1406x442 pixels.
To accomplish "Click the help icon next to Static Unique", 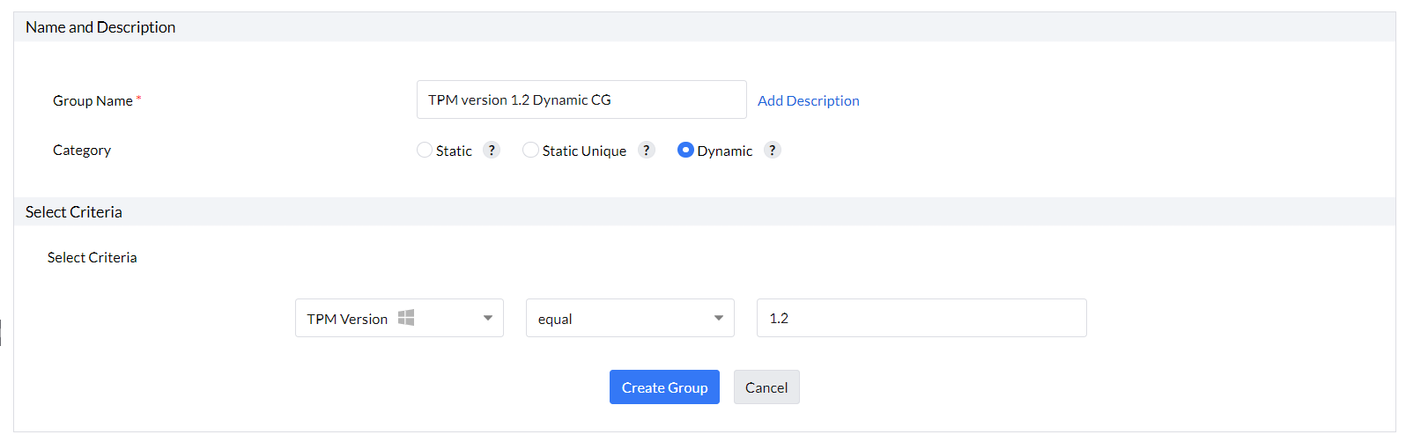I will point(647,151).
